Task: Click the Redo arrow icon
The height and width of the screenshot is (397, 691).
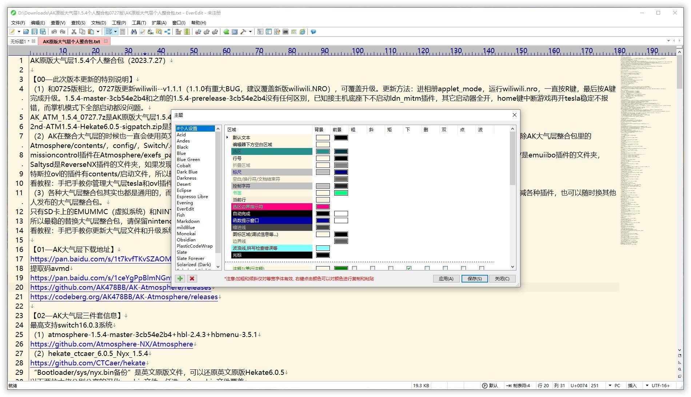Action: tap(63, 32)
